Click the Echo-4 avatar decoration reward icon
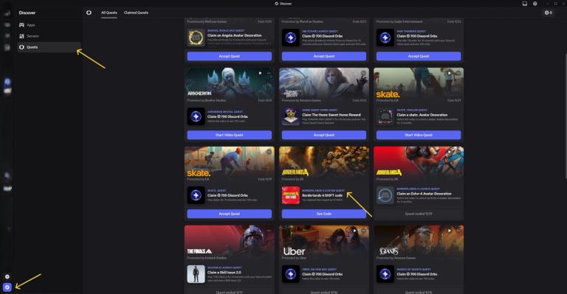Image resolution: width=567 pixels, height=294 pixels. coord(385,195)
